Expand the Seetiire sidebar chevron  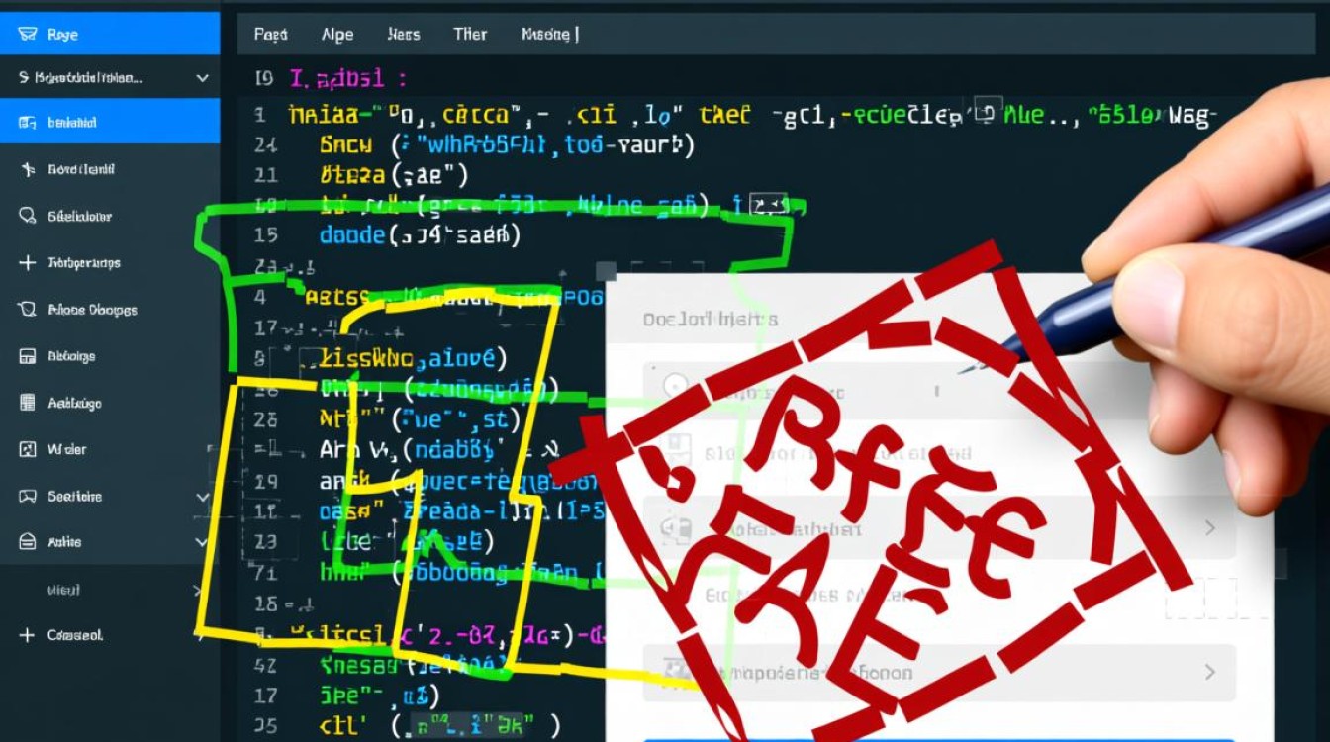pyautogui.click(x=202, y=497)
